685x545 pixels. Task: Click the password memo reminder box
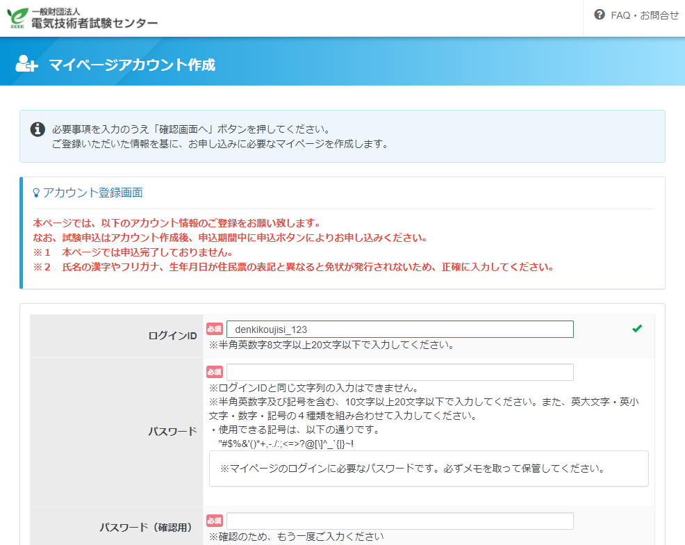[428, 469]
